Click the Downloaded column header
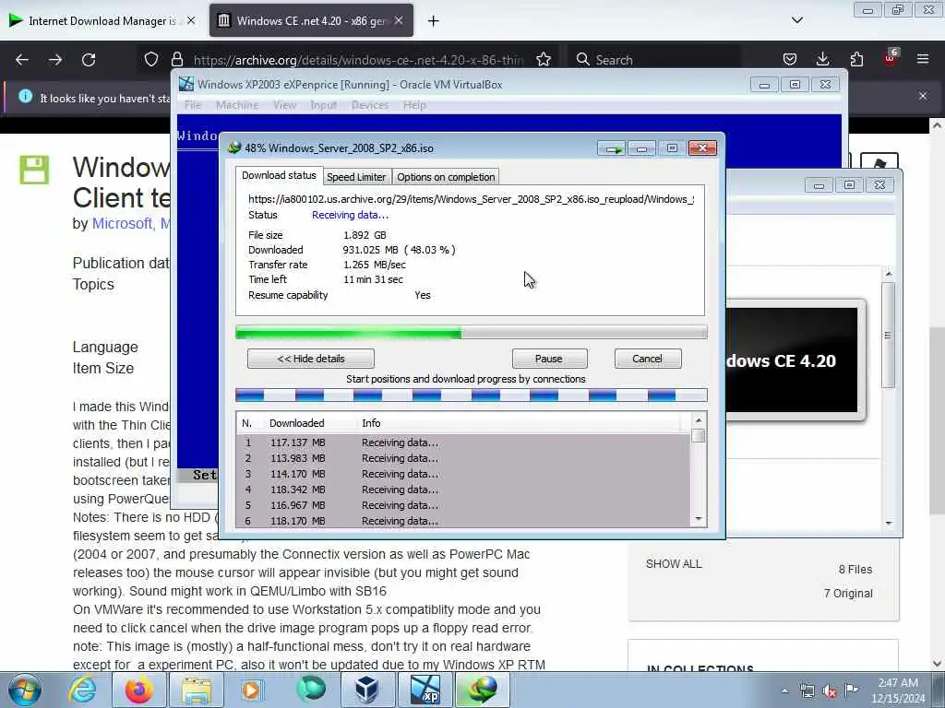This screenshot has width=945, height=708. click(296, 423)
